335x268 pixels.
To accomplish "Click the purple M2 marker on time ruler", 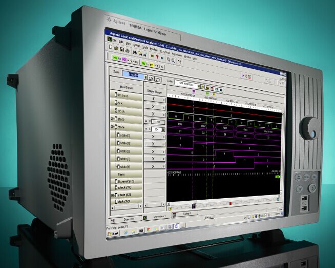I will click(x=194, y=91).
